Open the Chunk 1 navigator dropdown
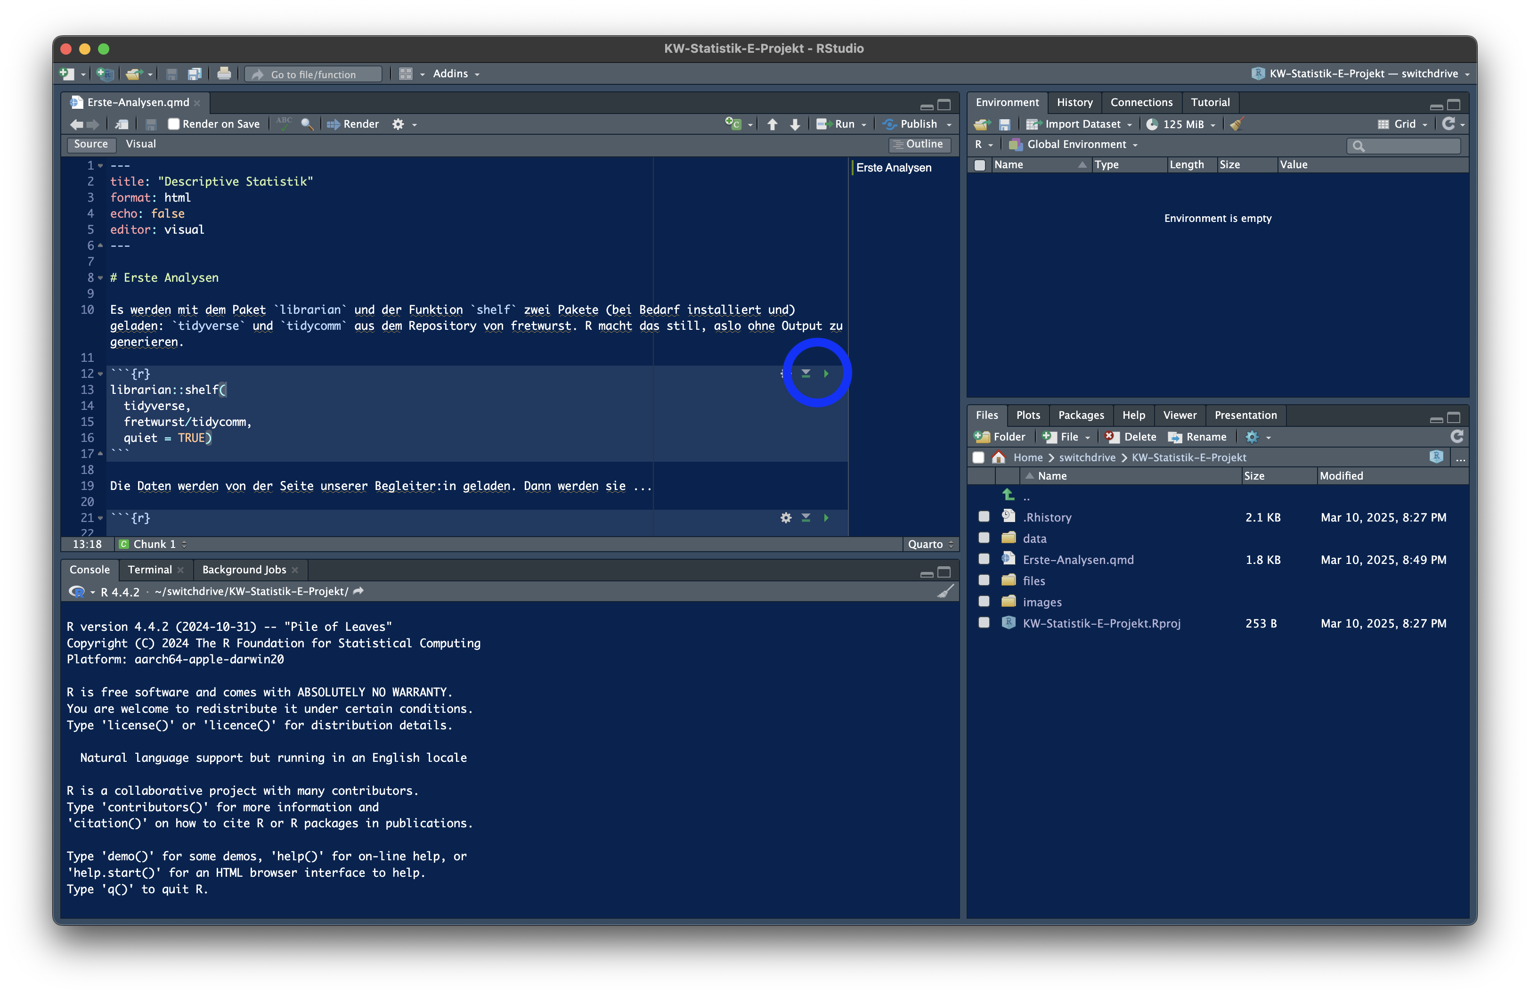Viewport: 1530px width, 995px height. [153, 545]
